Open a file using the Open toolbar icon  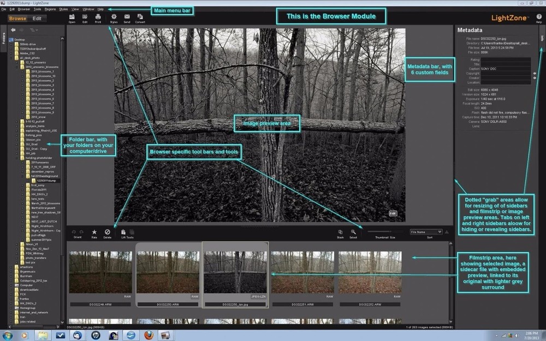click(72, 17)
